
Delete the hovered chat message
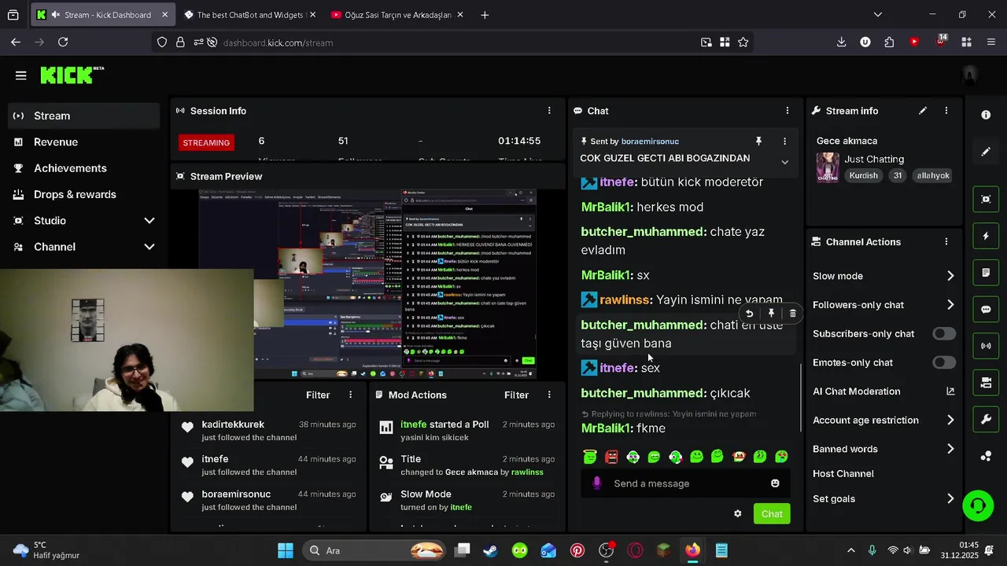[x=792, y=313]
